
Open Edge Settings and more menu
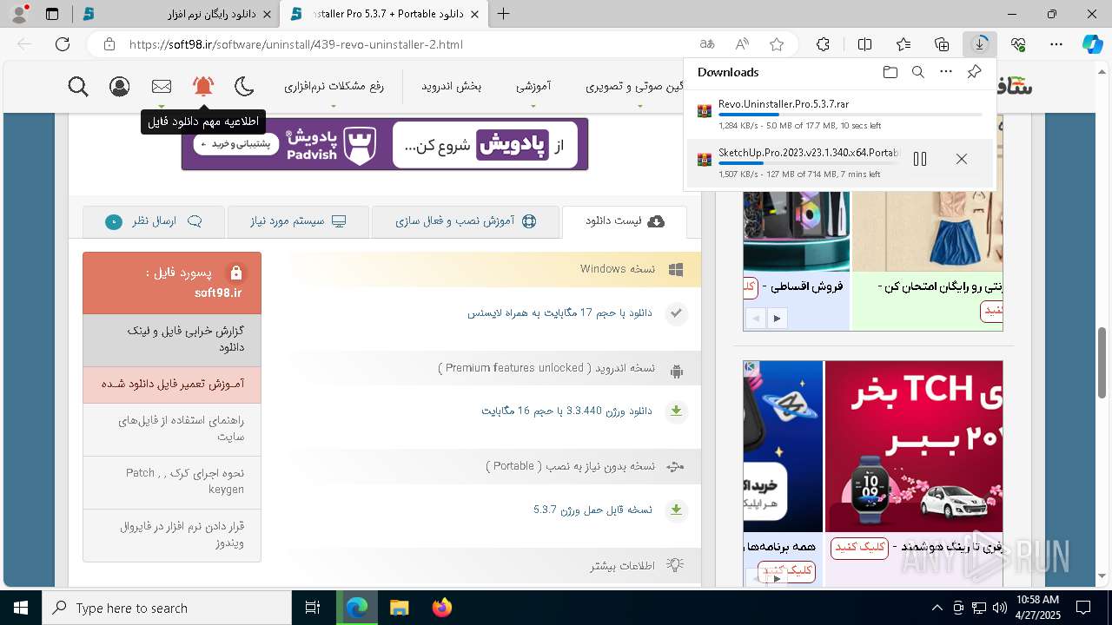1056,44
